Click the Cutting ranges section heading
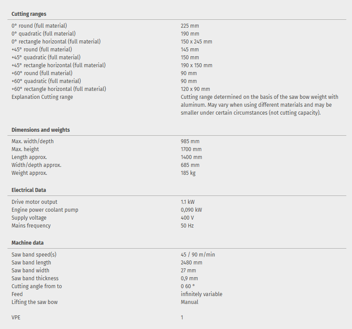The width and height of the screenshot is (352, 329). 29,14
